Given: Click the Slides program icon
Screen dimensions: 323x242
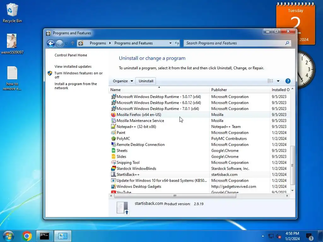Looking at the screenshot, I should click(x=113, y=156).
